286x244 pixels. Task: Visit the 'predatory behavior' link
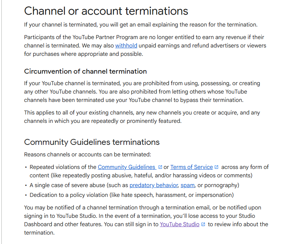(x=153, y=185)
